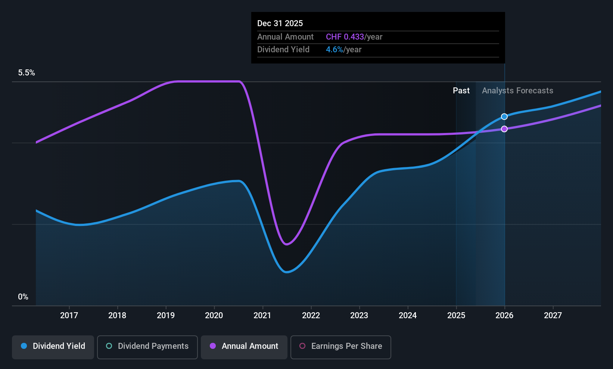Show the Earnings Per Share series
The image size is (613, 369).
coord(340,347)
